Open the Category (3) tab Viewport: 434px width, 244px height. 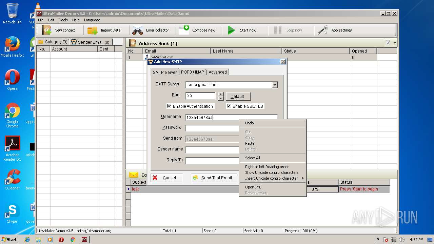click(x=53, y=42)
